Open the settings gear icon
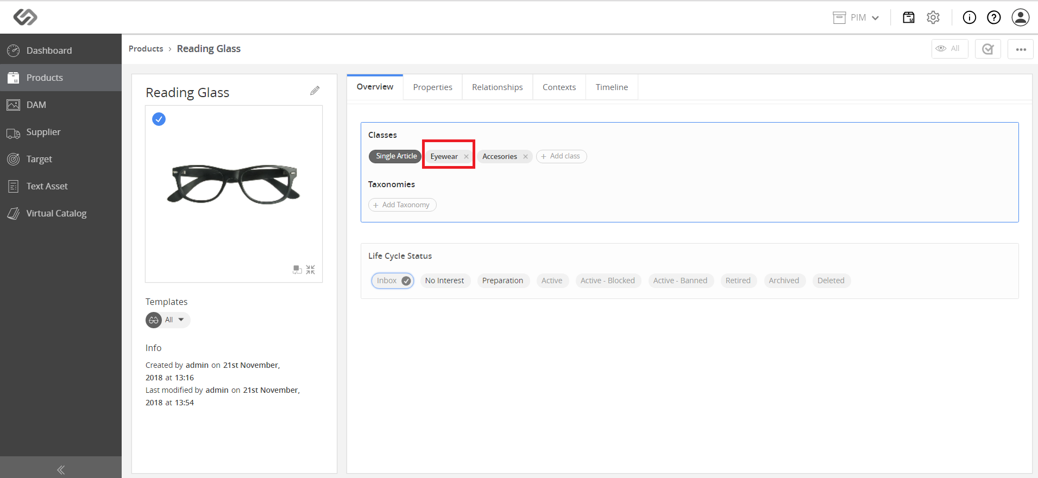 tap(933, 17)
